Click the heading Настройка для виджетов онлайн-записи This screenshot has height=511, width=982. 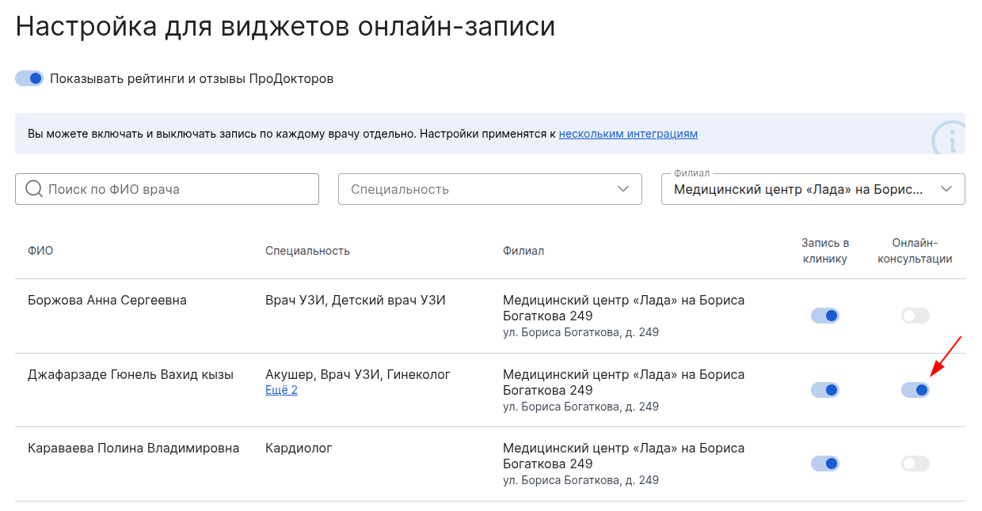coord(285,27)
